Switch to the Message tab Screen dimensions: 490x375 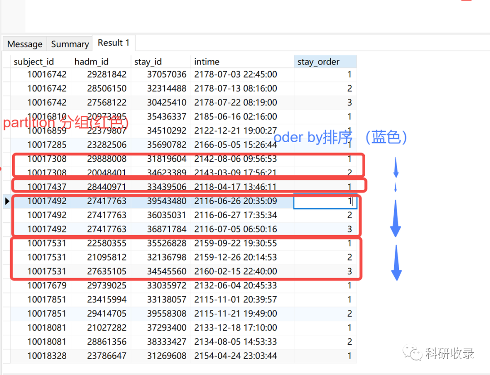24,44
